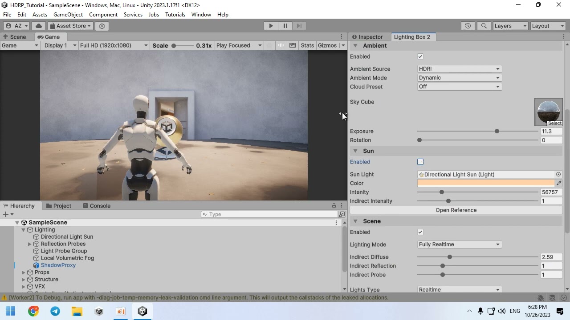Open the Ambient Source HDRI dropdown
The image size is (570, 320).
(x=460, y=69)
